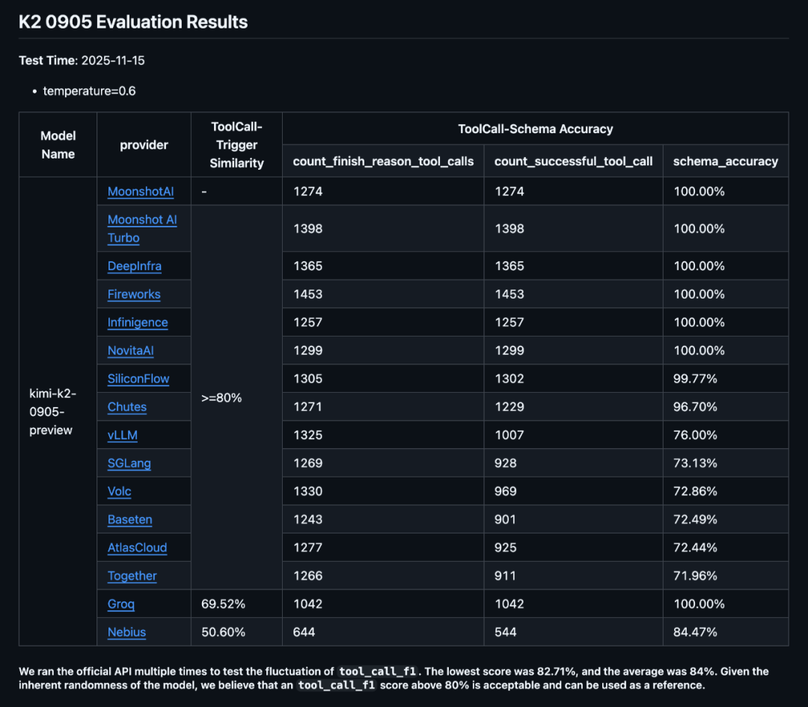
Task: Click the Together provider link
Action: tap(132, 576)
